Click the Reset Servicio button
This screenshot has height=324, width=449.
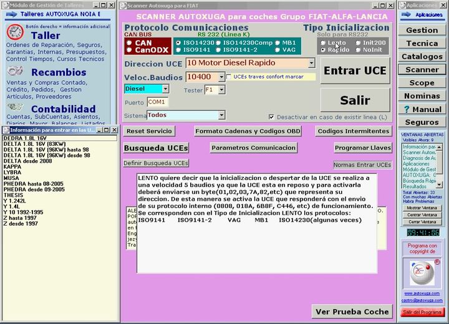tap(149, 131)
